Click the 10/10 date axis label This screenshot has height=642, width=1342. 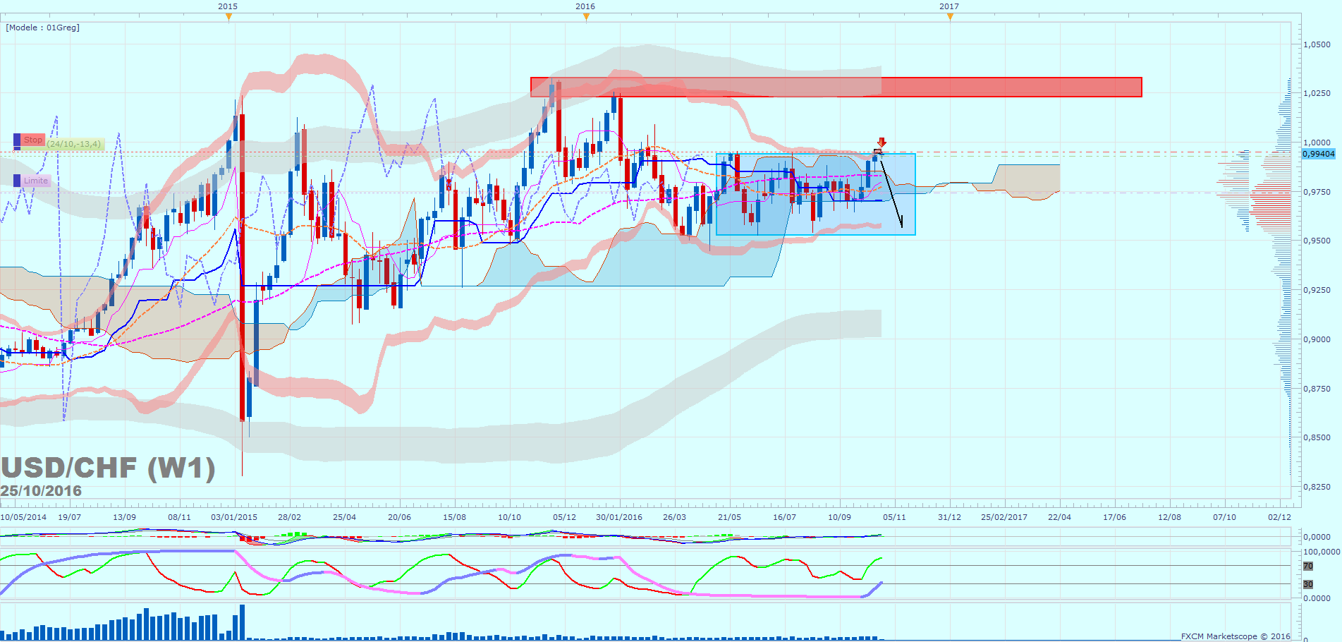coord(509,517)
